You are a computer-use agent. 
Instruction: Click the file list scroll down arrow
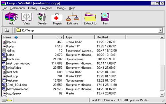(x=162, y=94)
